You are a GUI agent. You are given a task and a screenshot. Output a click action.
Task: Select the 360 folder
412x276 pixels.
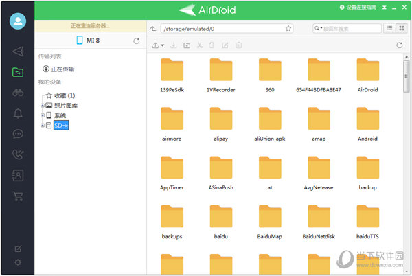270,76
